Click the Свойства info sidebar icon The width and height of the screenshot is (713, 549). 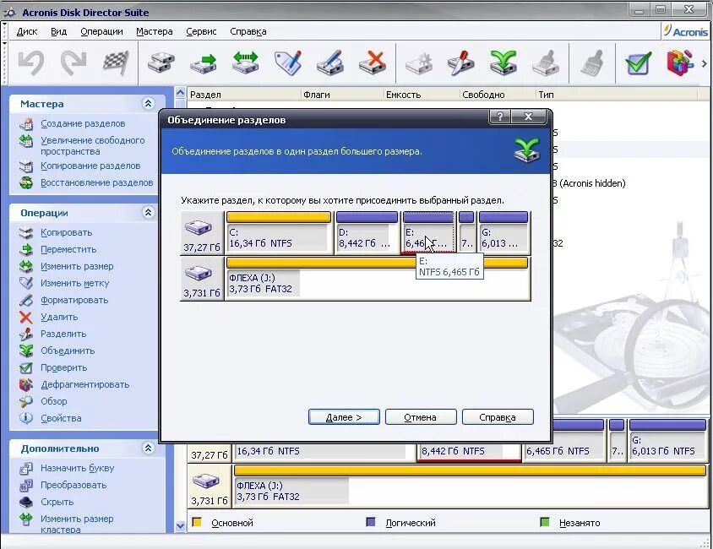[26, 418]
